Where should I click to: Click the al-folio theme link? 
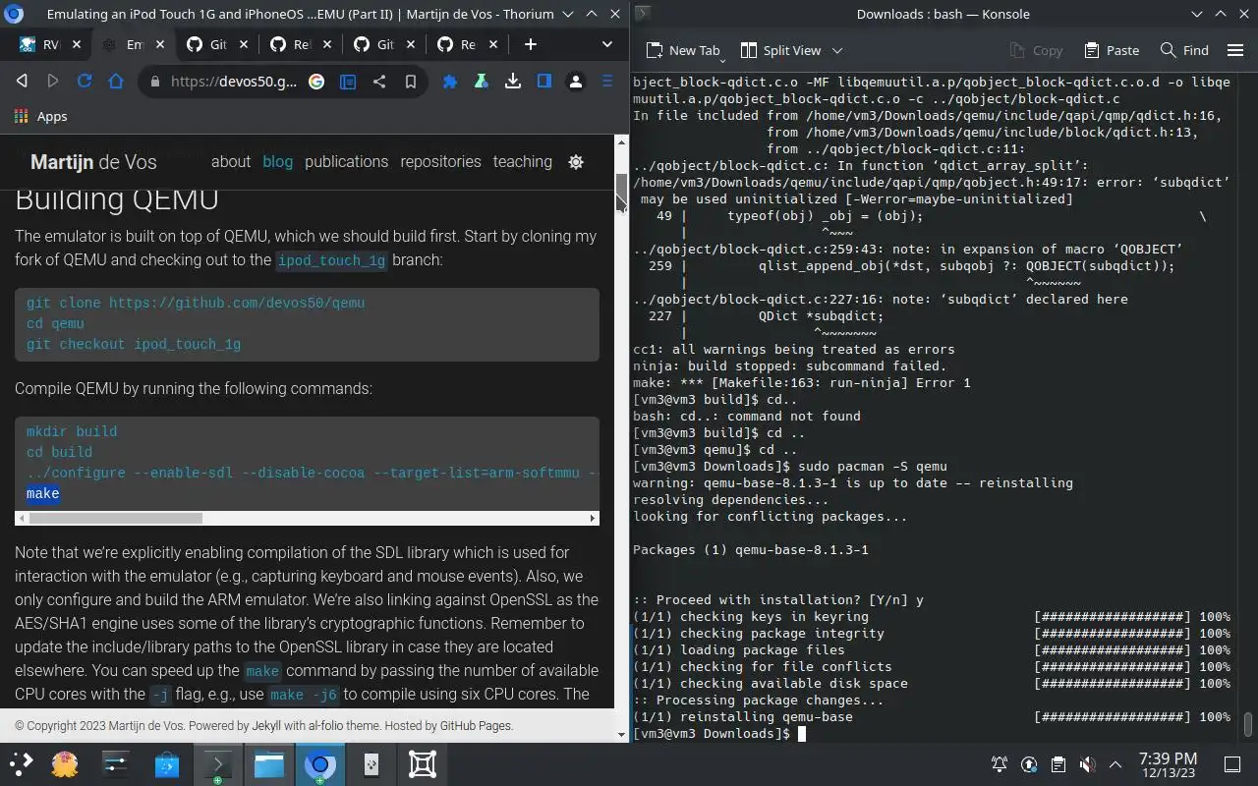click(x=325, y=726)
